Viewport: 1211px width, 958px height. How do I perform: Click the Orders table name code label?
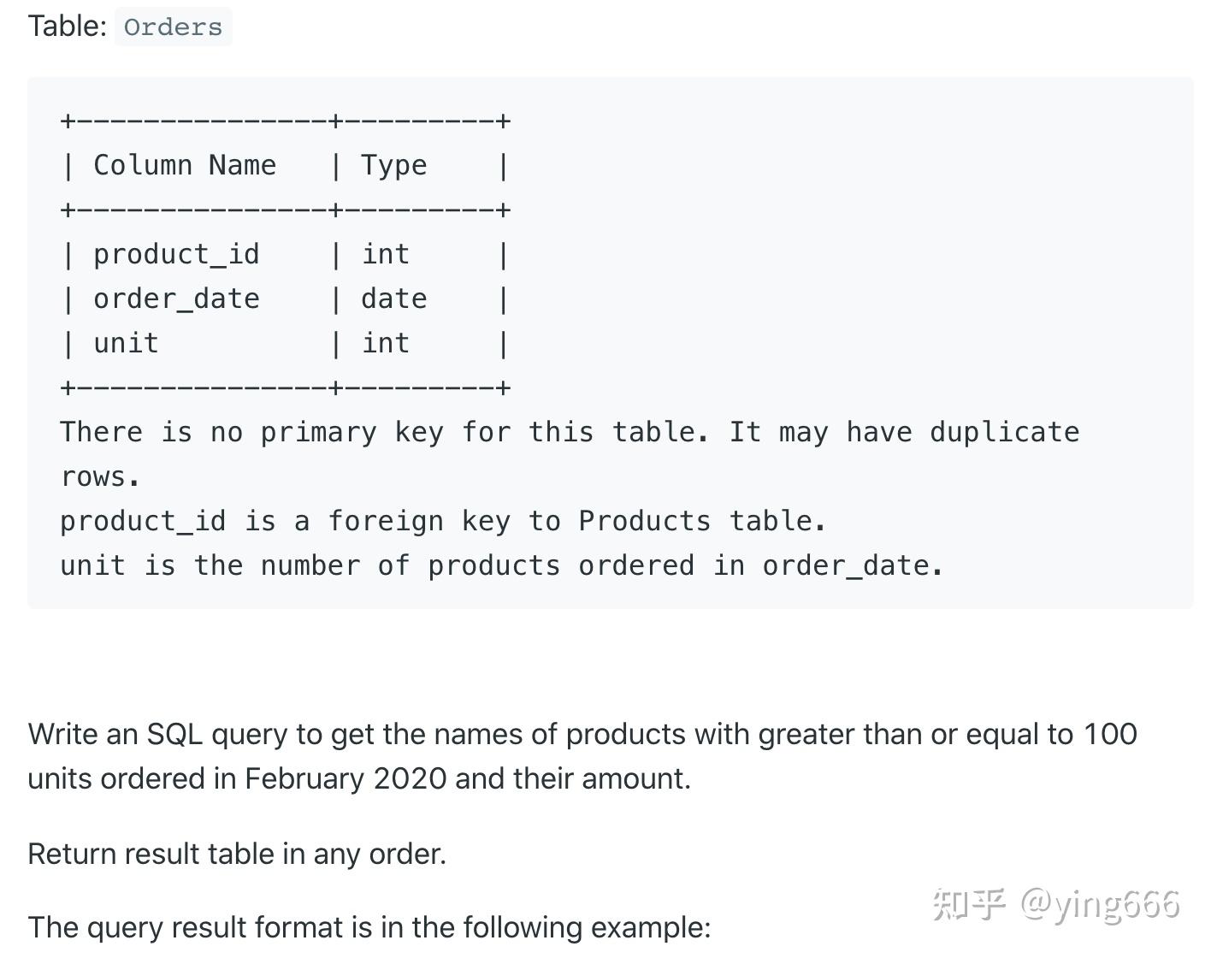173,27
